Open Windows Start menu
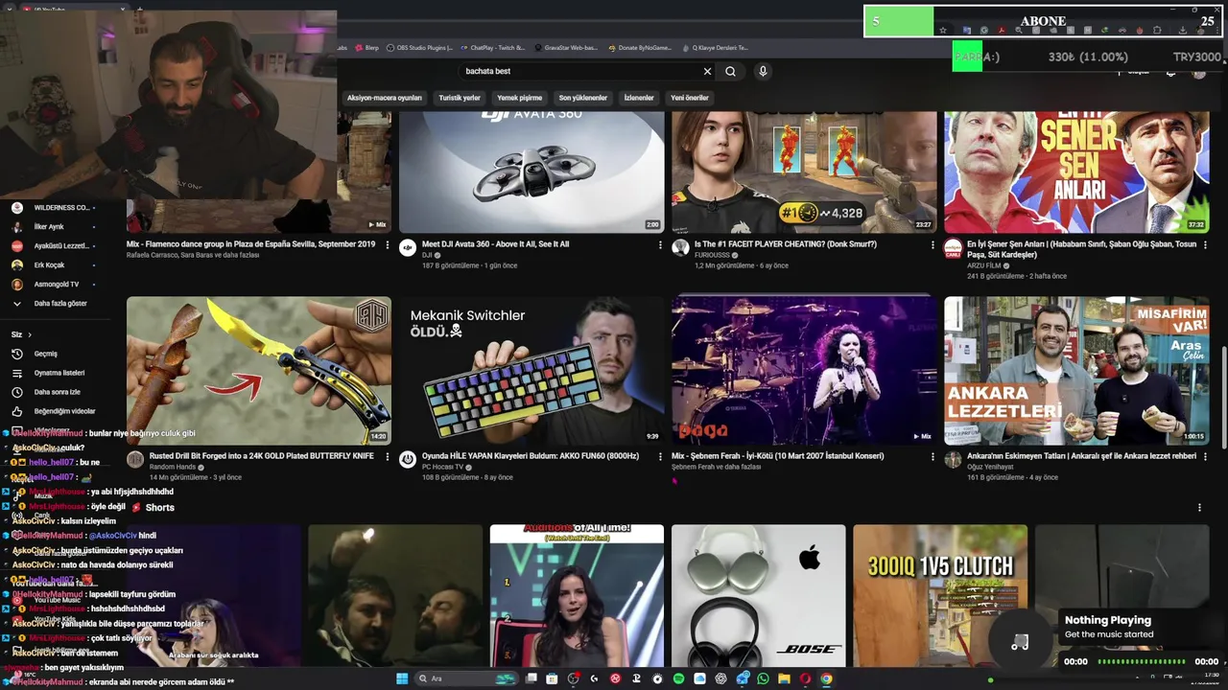This screenshot has width=1228, height=690. coord(402,678)
